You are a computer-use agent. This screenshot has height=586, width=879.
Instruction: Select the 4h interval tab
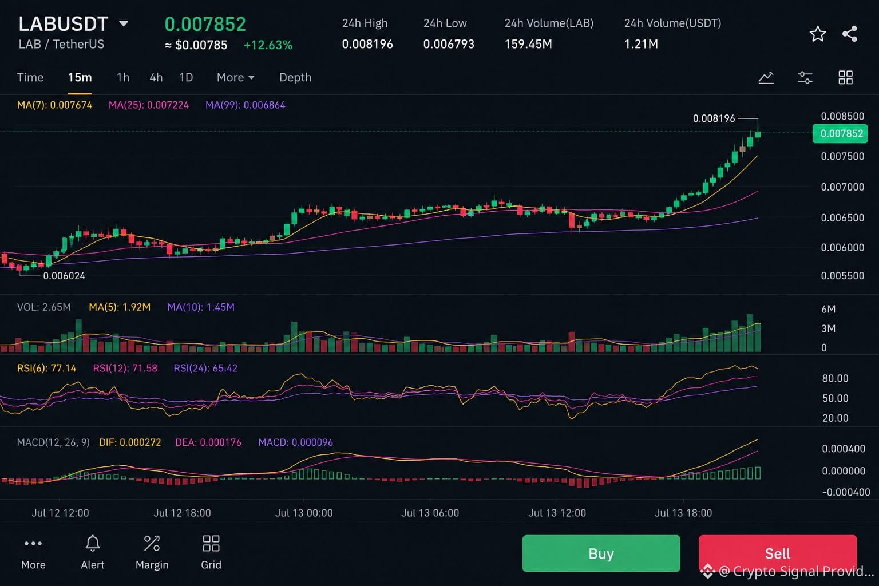tap(156, 77)
